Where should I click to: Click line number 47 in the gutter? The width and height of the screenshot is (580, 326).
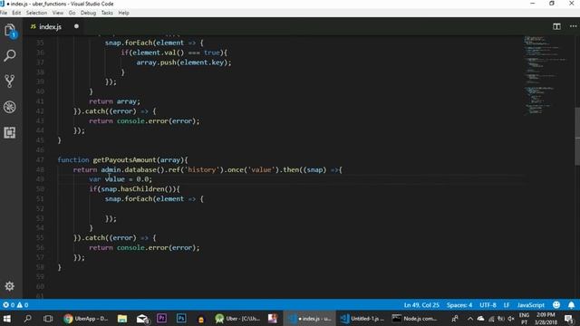40,159
